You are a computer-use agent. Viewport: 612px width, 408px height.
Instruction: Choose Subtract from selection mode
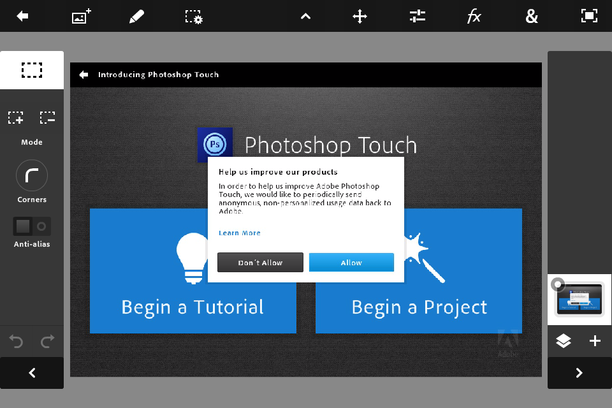point(47,117)
